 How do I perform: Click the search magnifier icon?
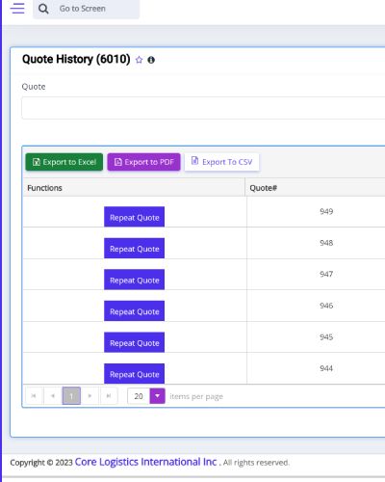click(x=43, y=9)
